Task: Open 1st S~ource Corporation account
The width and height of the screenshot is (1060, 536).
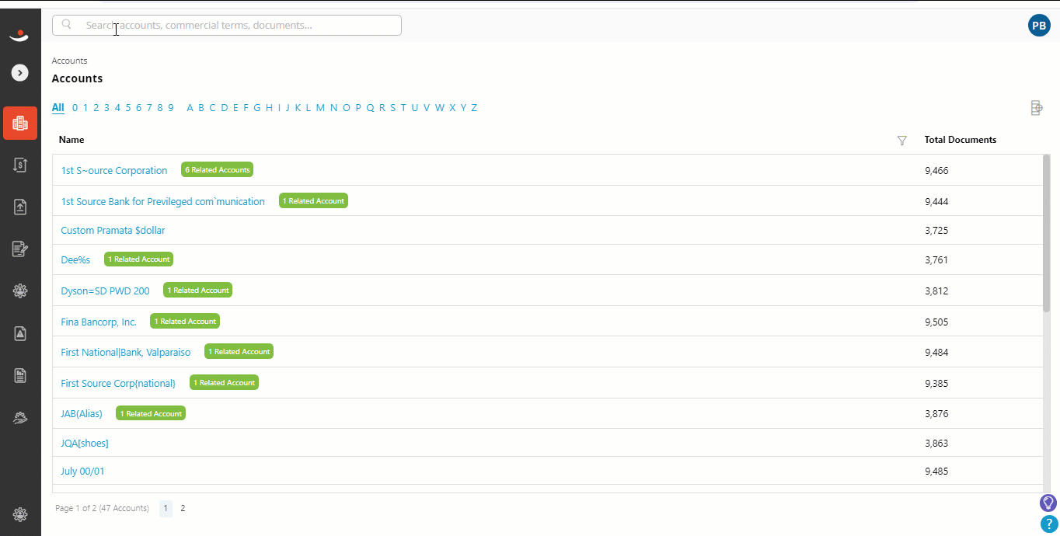Action: click(114, 171)
